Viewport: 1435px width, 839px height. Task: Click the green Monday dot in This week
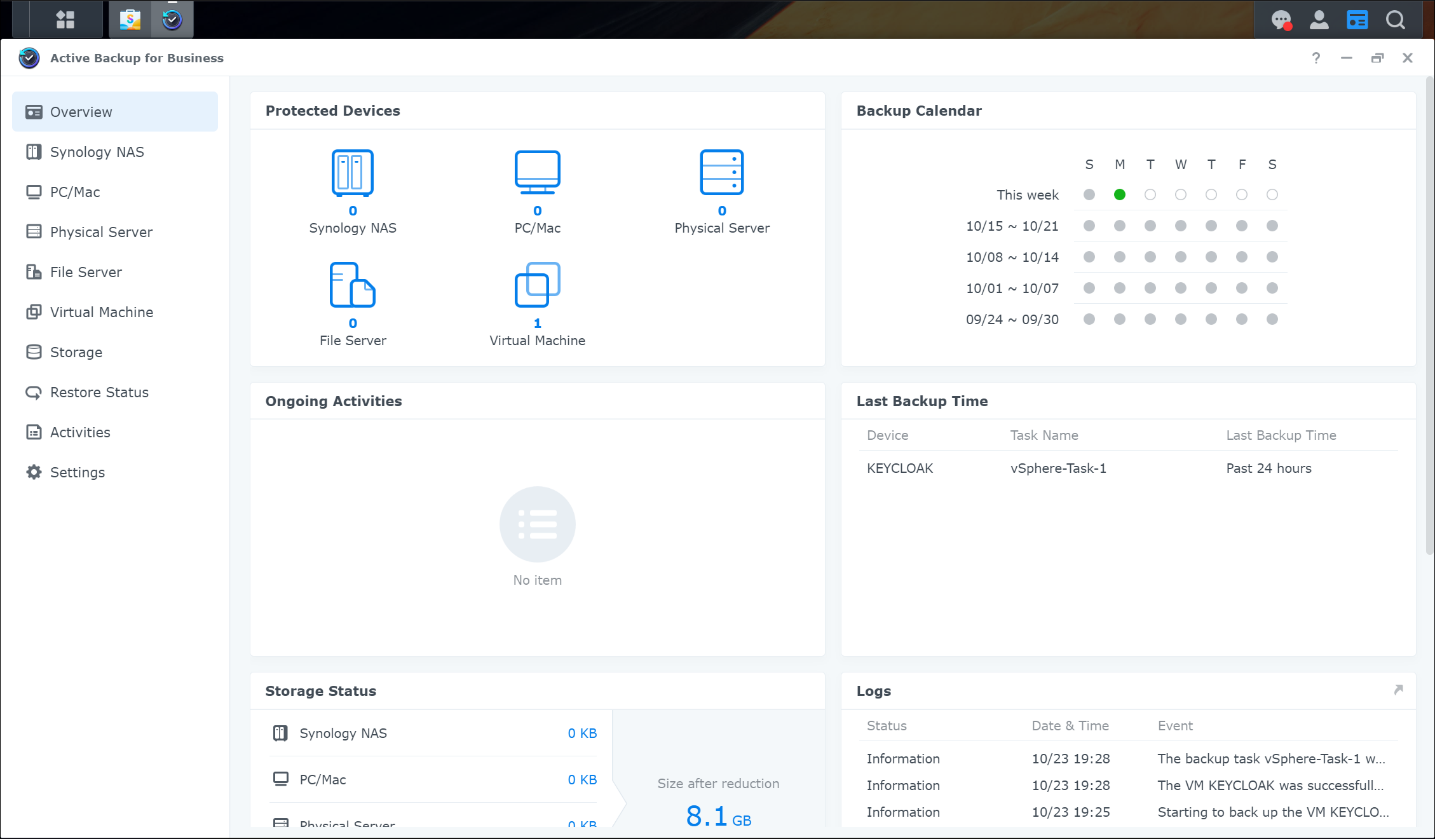tap(1119, 194)
